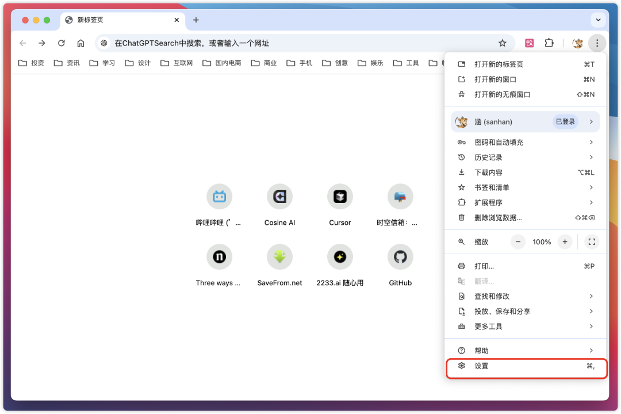Open the 投资 bookmarks folder
The height and width of the screenshot is (414, 621).
click(x=32, y=63)
